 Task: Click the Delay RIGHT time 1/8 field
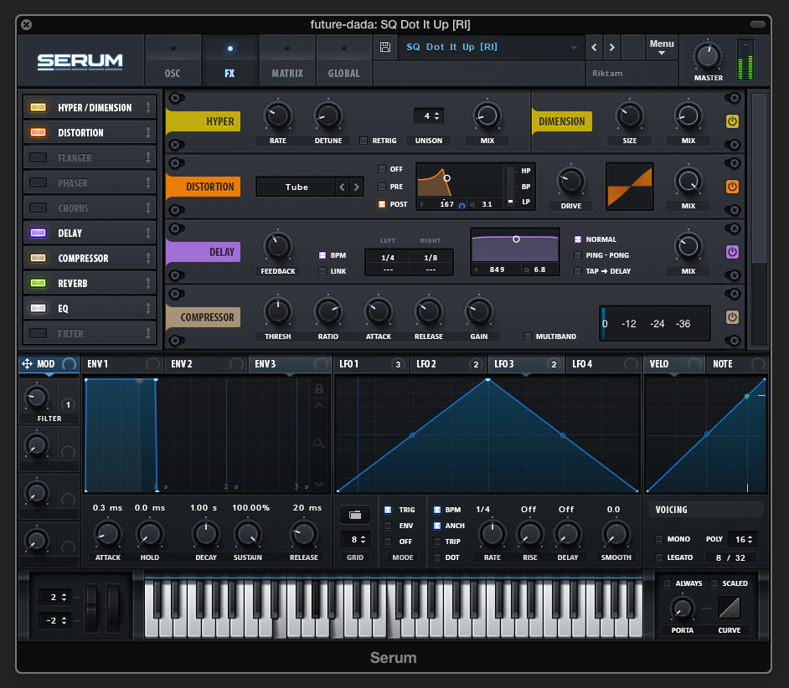(x=431, y=258)
